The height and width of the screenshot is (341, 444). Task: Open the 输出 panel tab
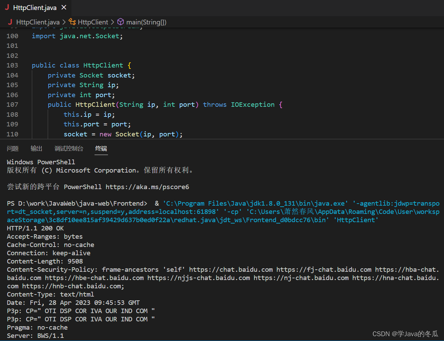click(x=36, y=148)
